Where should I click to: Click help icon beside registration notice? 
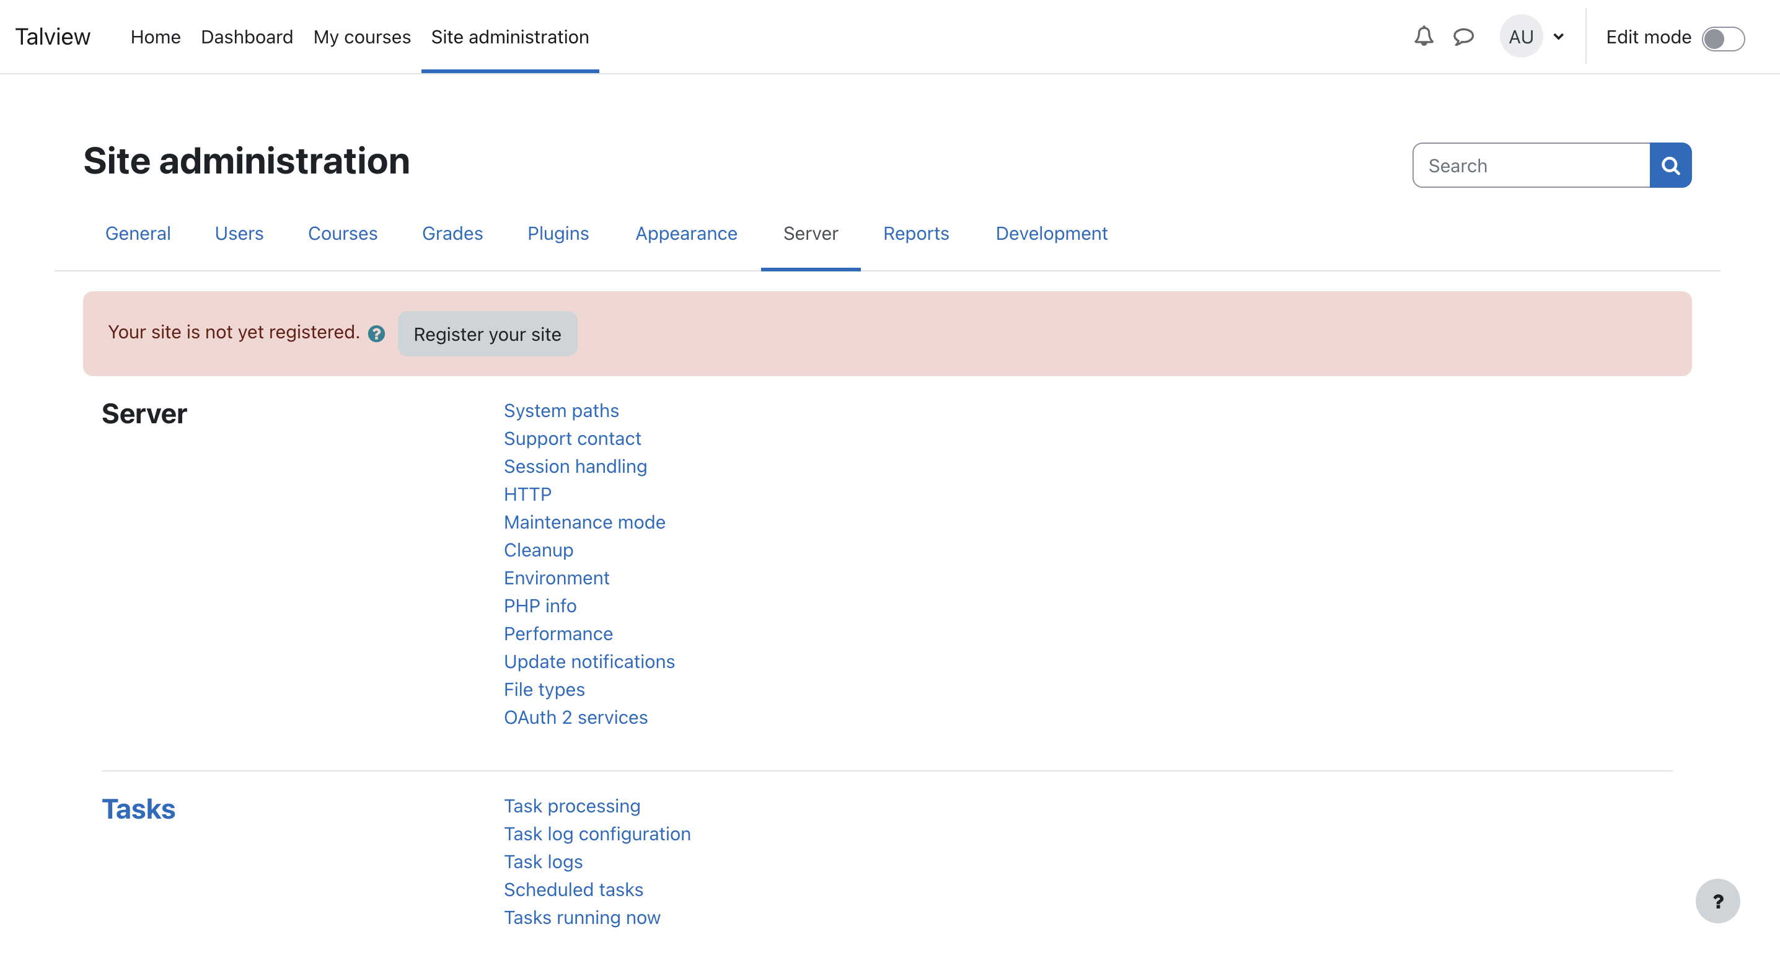[x=376, y=333]
